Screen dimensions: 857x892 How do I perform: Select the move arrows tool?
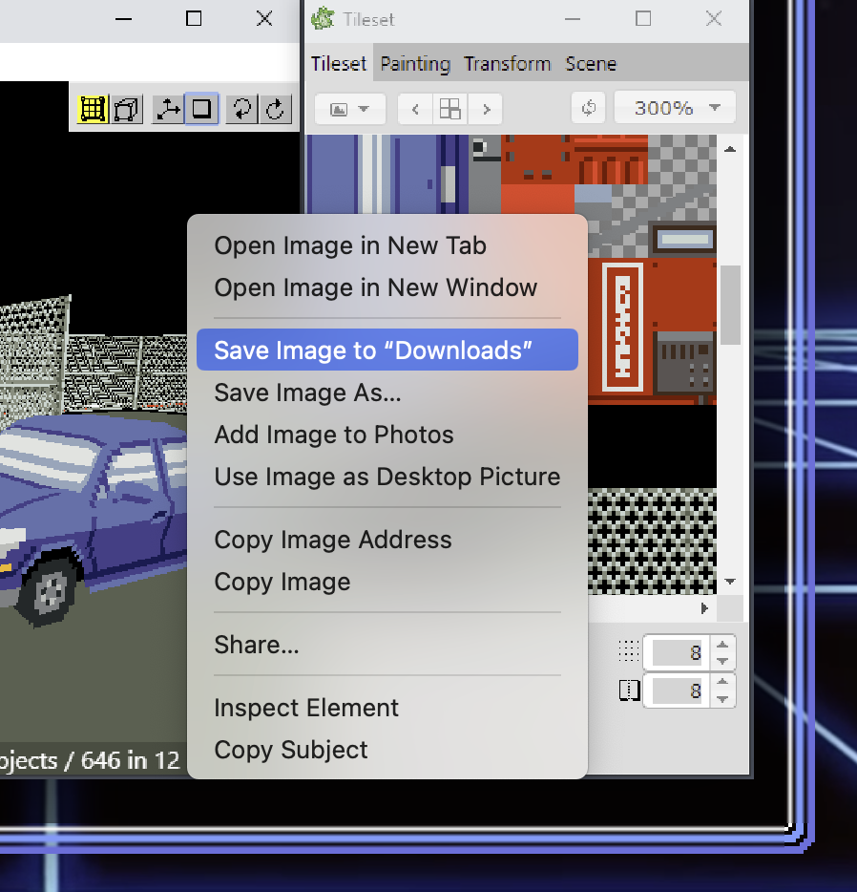pos(166,108)
